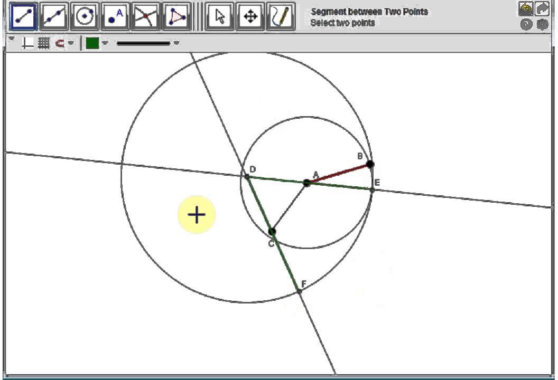The image size is (558, 380).
Task: Select the Move arrow pointer tool
Action: 220,16
